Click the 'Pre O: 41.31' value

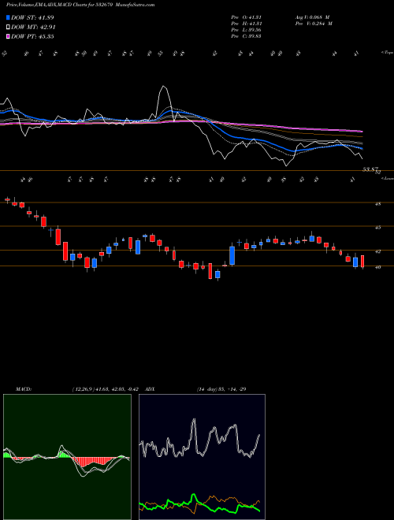(246, 17)
